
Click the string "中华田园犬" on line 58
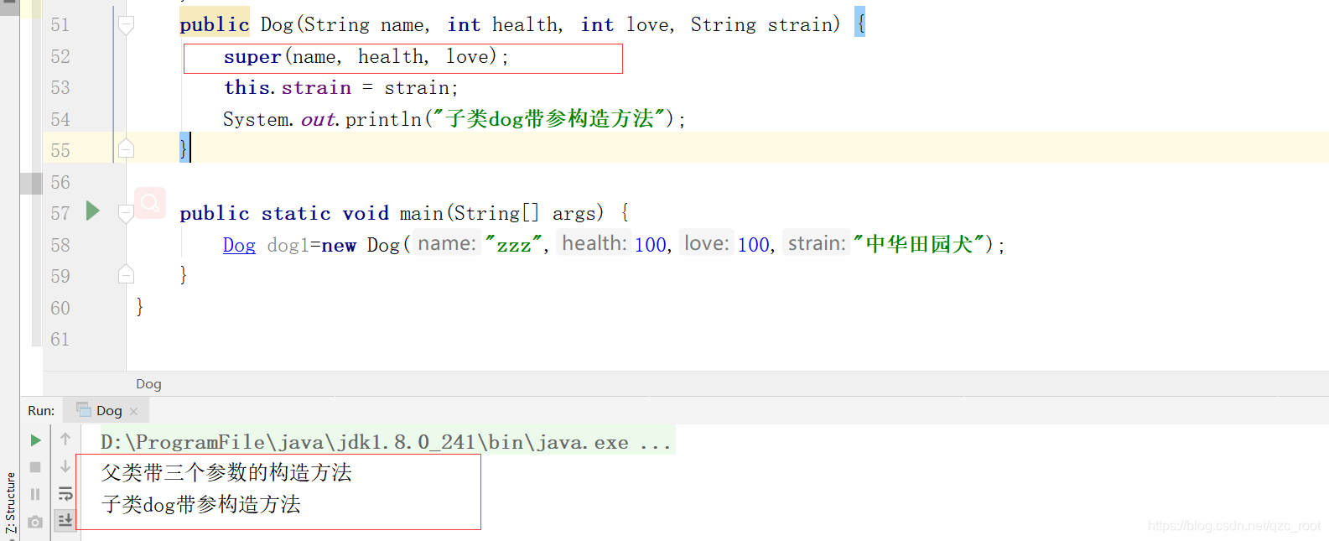(919, 245)
